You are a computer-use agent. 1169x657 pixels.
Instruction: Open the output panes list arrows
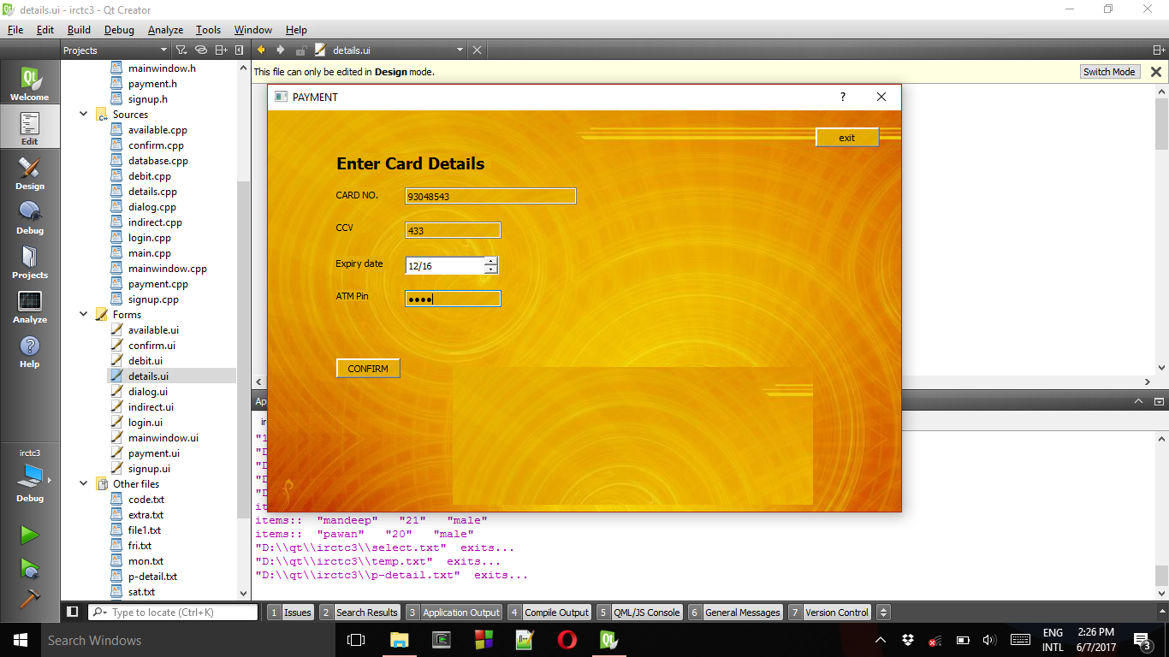884,612
